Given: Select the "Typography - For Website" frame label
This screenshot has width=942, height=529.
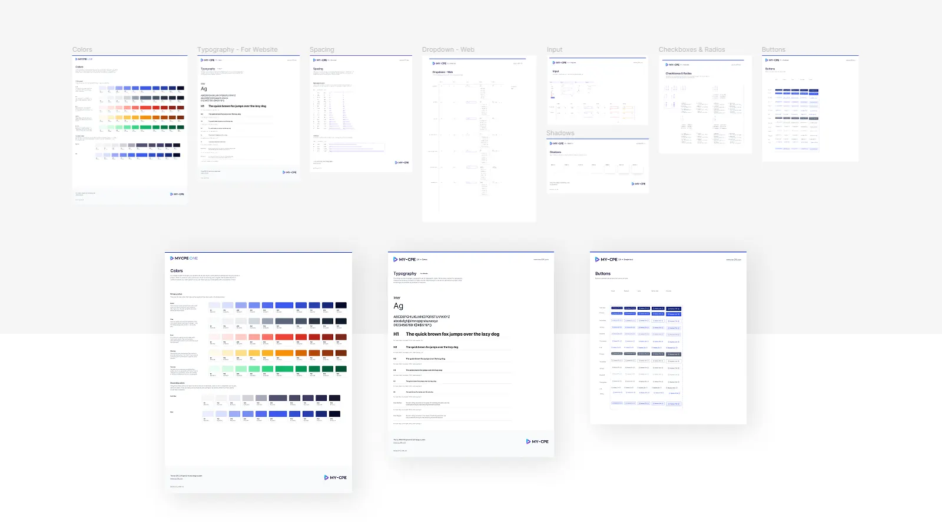Looking at the screenshot, I should click(x=237, y=49).
